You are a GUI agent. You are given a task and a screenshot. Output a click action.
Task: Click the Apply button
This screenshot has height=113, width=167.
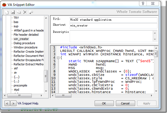point(147,104)
